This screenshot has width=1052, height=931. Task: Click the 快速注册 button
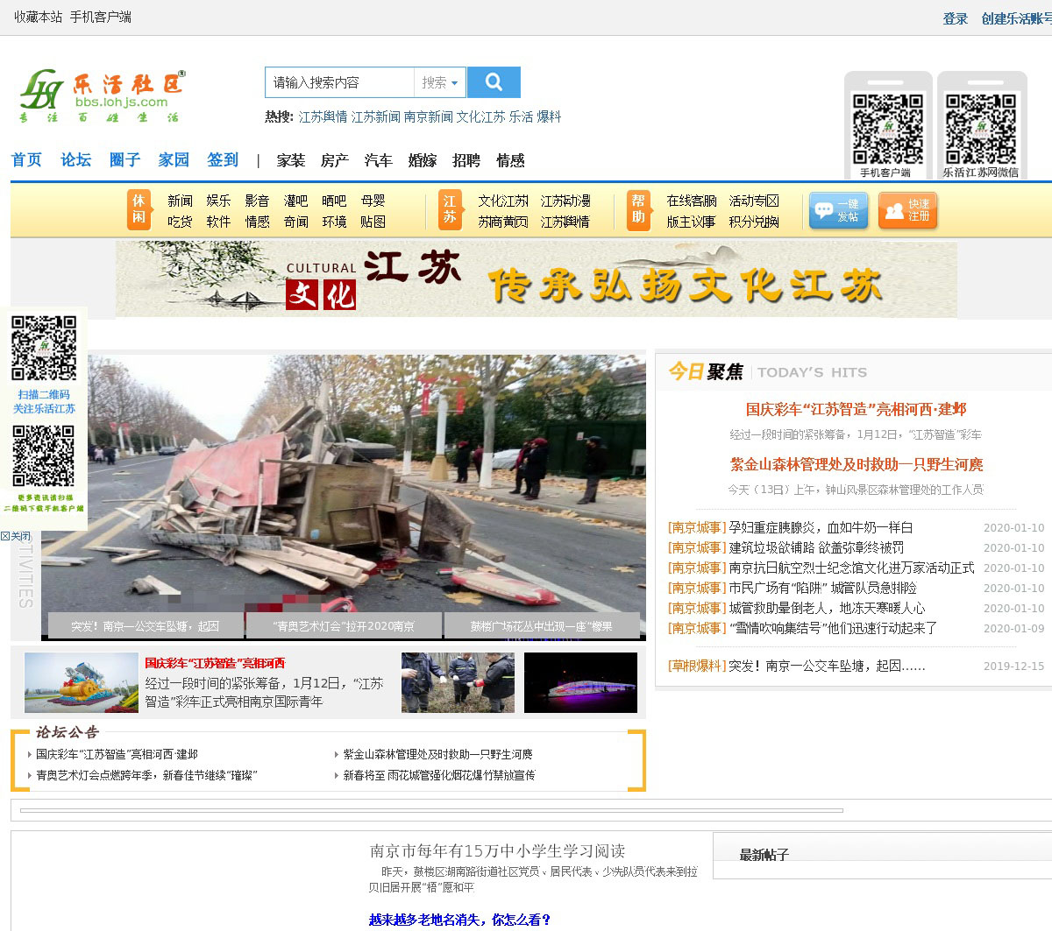tap(908, 210)
